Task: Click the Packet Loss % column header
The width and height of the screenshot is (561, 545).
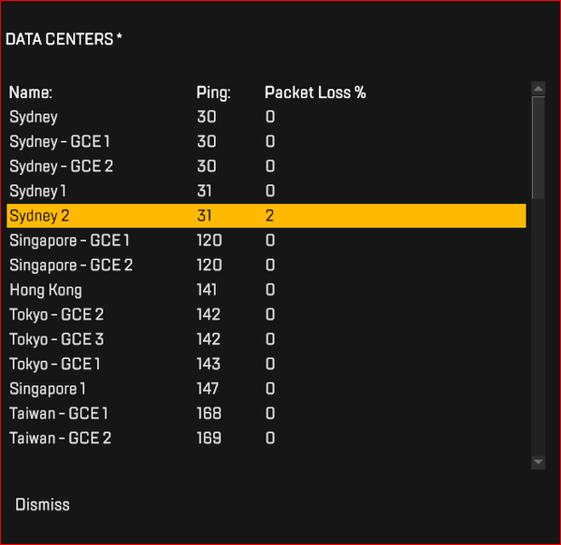Action: (315, 93)
